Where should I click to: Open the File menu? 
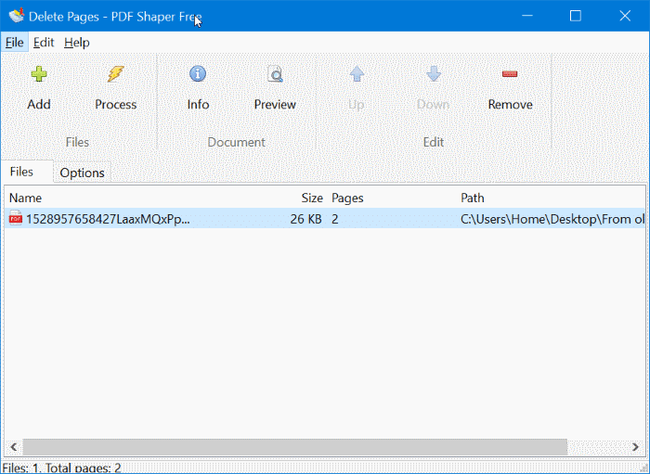(15, 43)
